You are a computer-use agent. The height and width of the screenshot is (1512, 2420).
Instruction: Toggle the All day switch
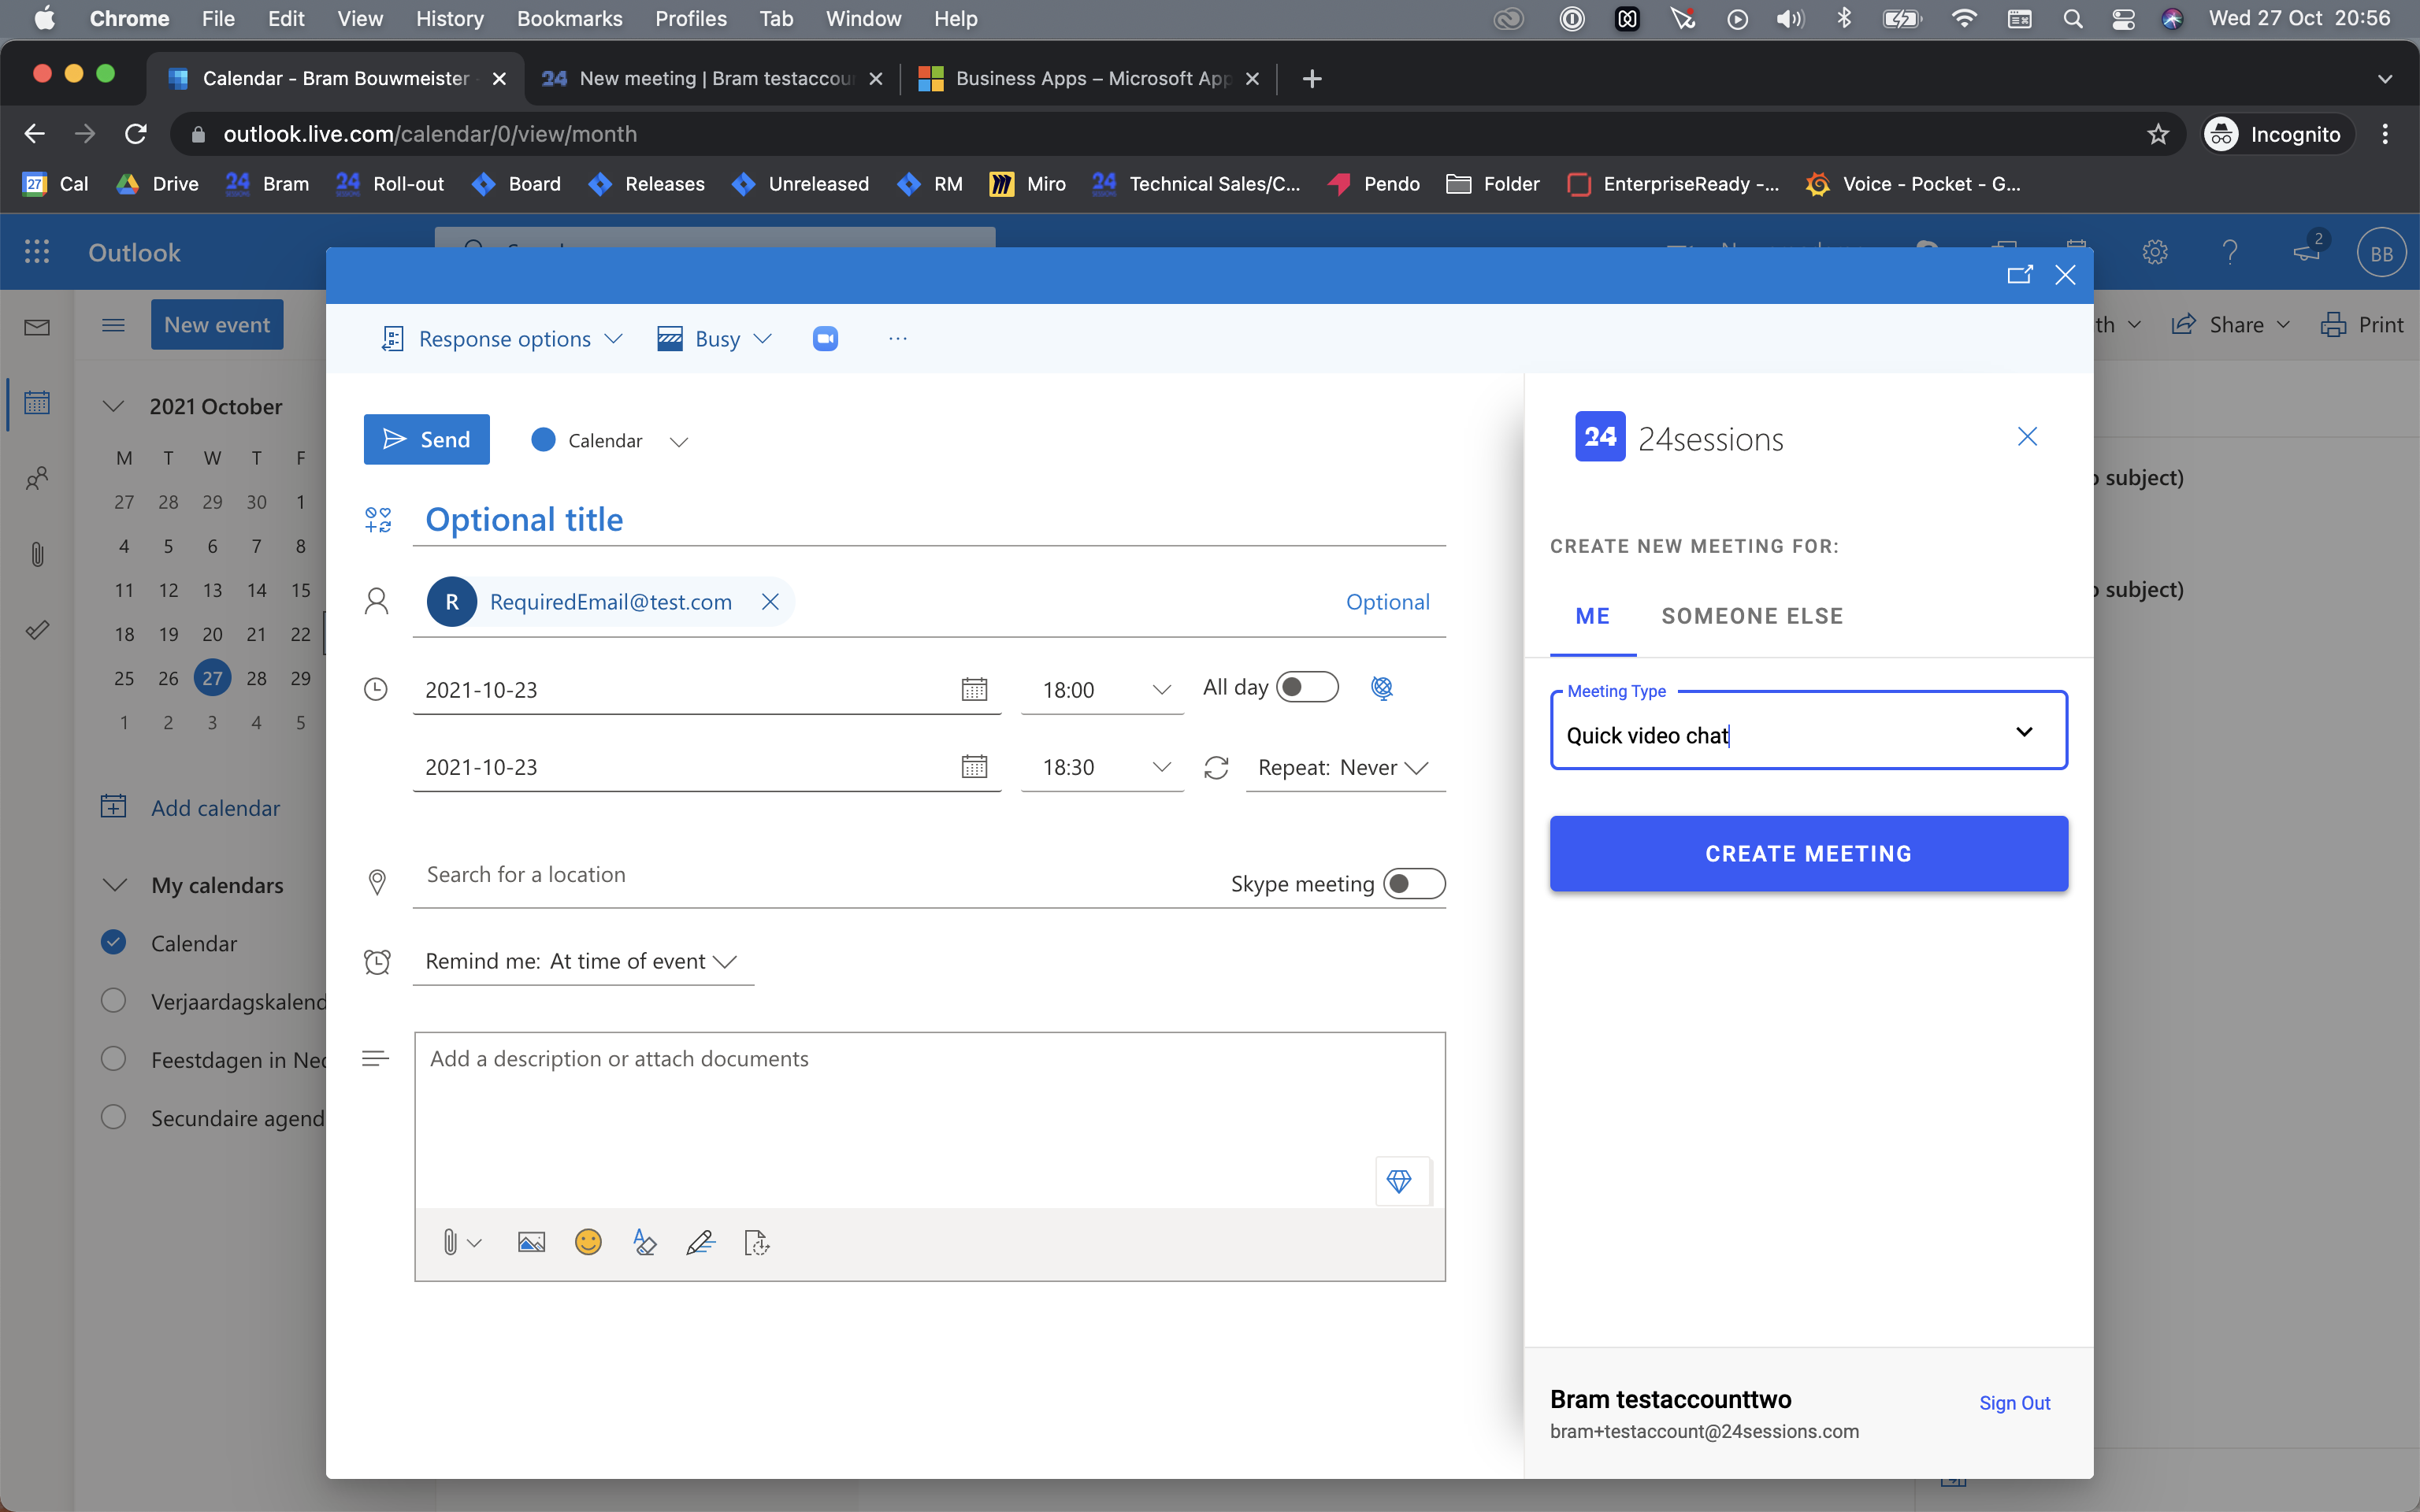[x=1307, y=687]
